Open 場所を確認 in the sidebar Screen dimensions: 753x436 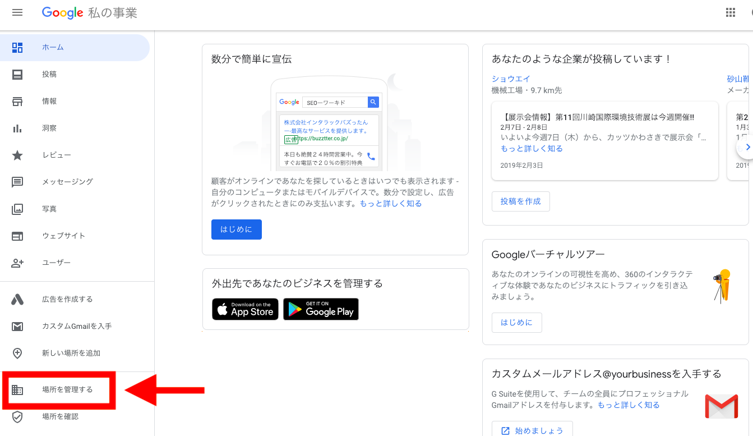tap(75, 417)
